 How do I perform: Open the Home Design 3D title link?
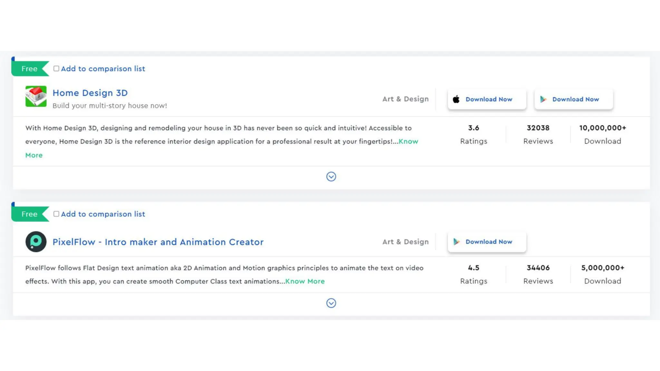90,93
